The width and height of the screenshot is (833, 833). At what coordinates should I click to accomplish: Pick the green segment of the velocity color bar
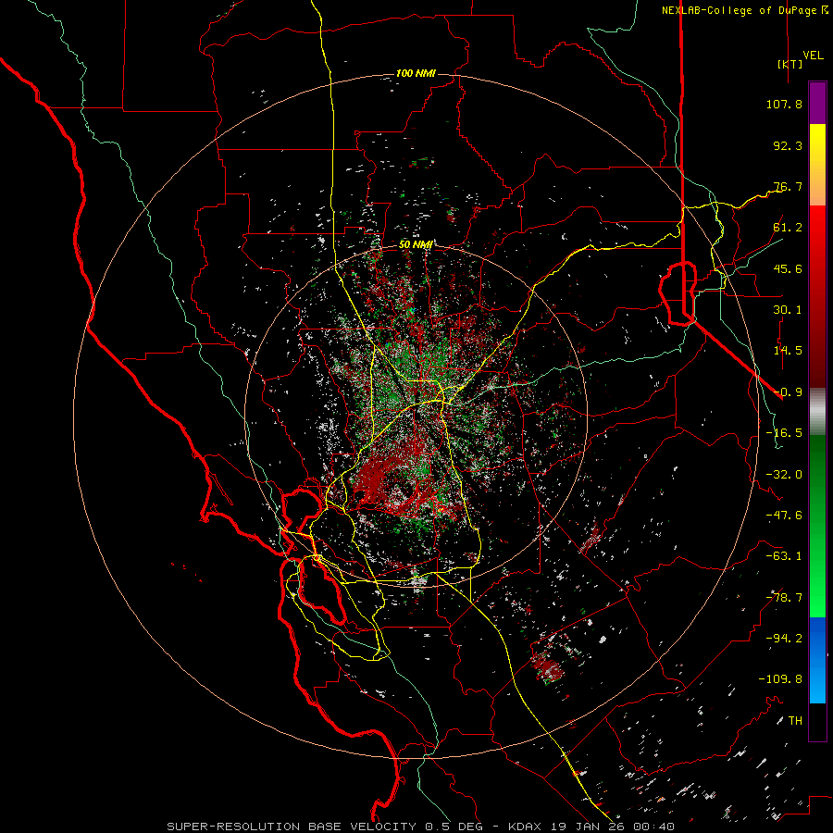pyautogui.click(x=817, y=527)
